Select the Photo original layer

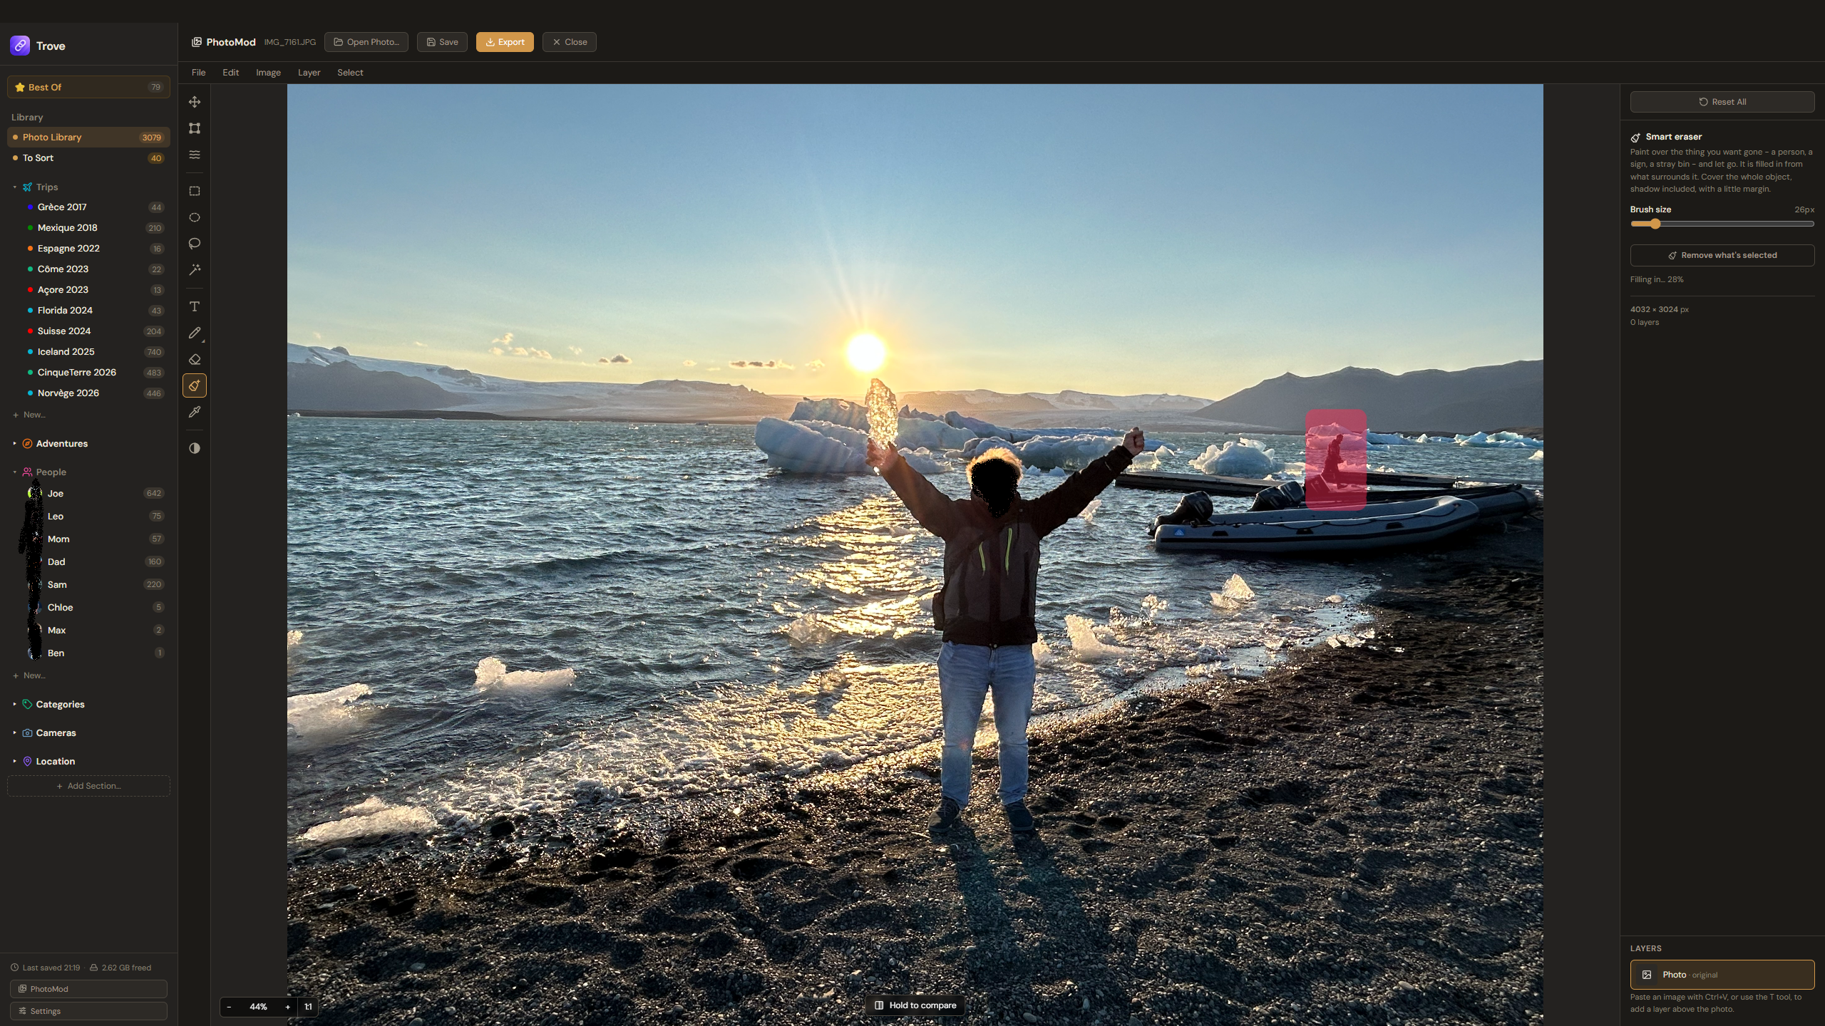(1722, 975)
